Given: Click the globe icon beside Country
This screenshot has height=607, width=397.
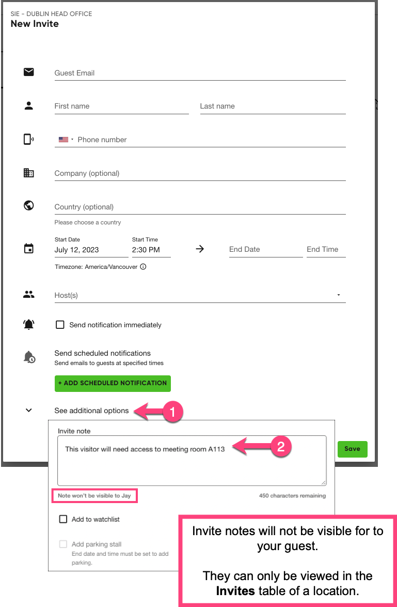Looking at the screenshot, I should [29, 206].
